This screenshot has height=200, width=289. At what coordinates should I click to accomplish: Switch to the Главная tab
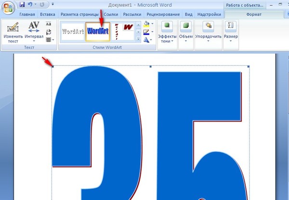point(27,14)
